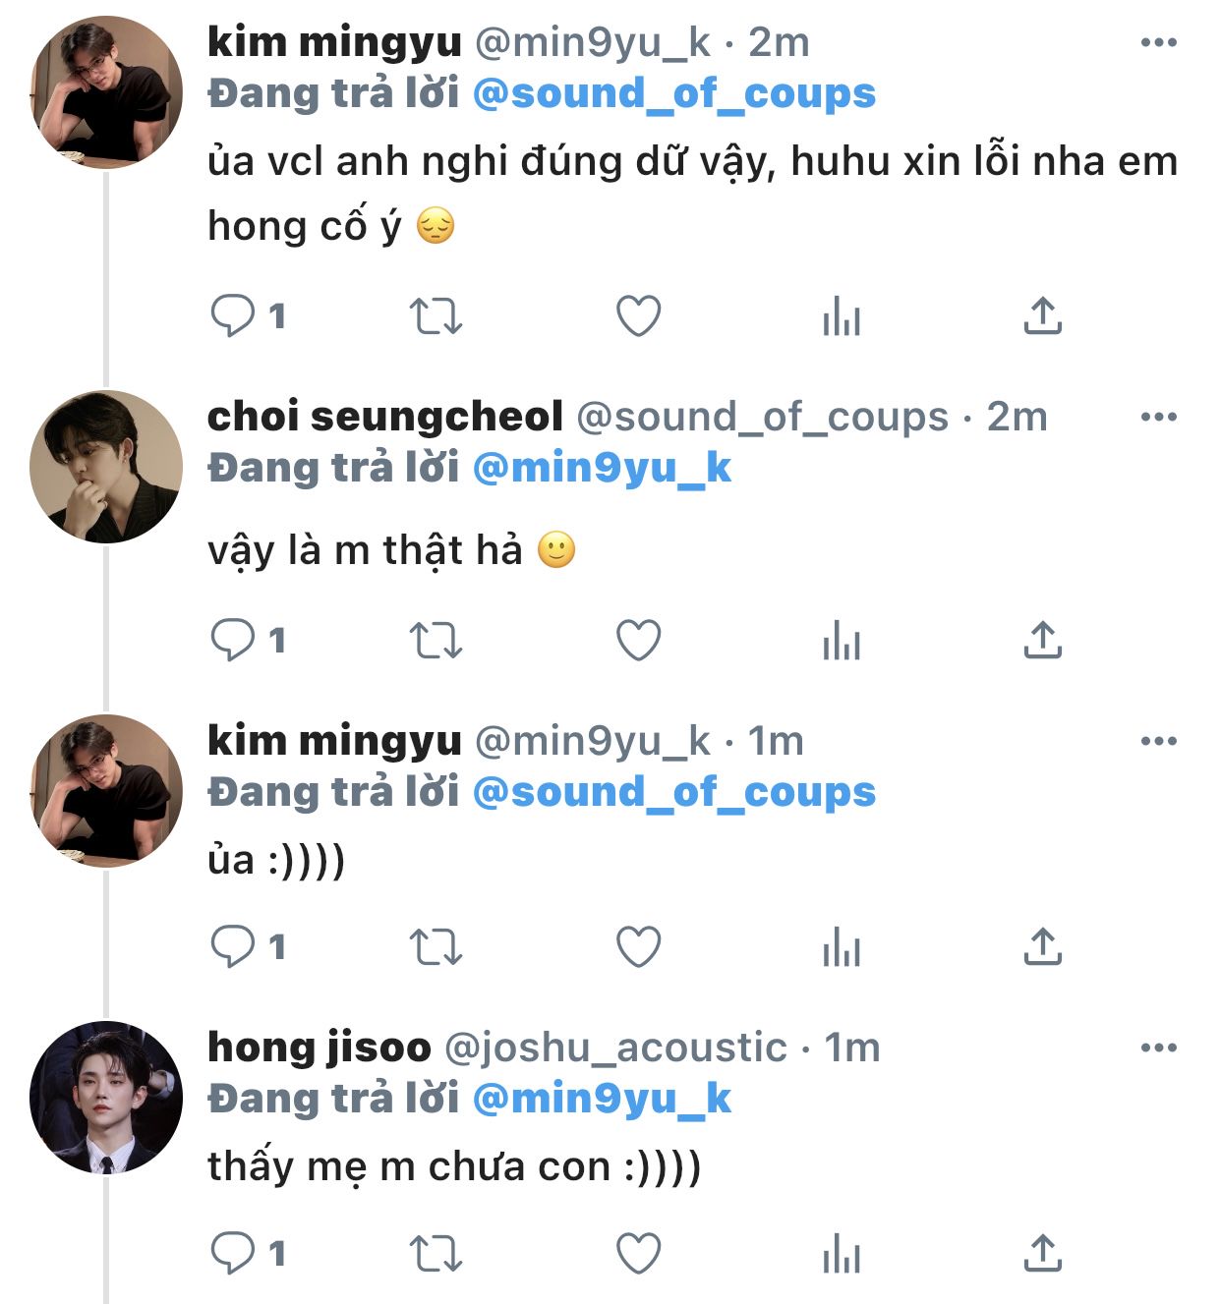Click @min9yu_k mention in hong jisoo's reply

click(602, 1099)
